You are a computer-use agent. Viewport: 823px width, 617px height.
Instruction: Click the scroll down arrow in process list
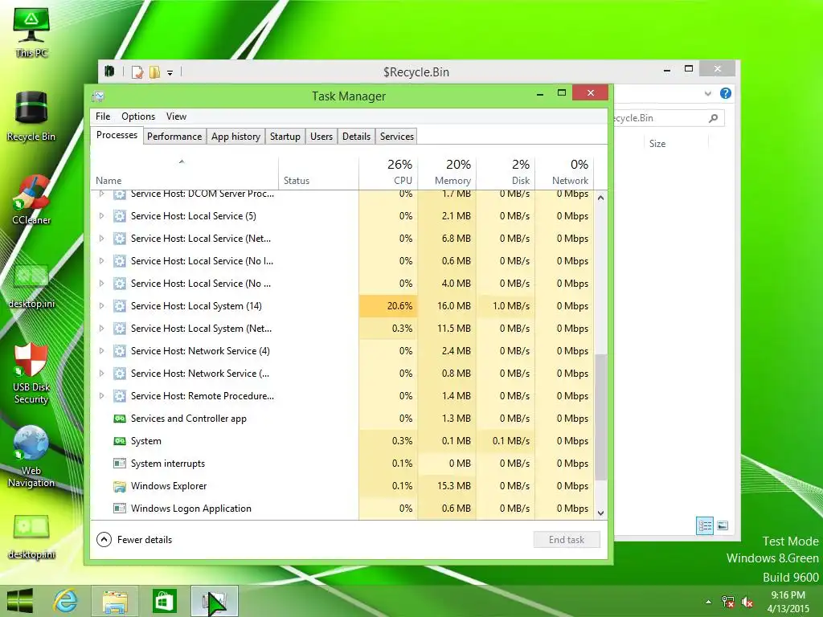pyautogui.click(x=601, y=513)
